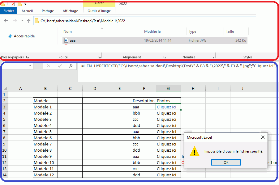Close the Microsoft Excel error dialog
Viewport: 279px width, 185px height.
tap(263, 137)
